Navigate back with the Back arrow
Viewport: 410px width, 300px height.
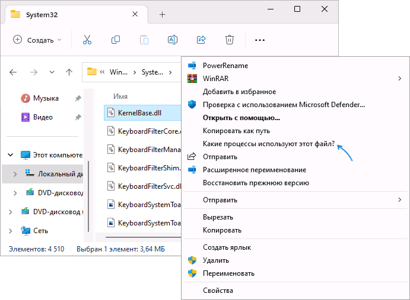[x=14, y=72]
